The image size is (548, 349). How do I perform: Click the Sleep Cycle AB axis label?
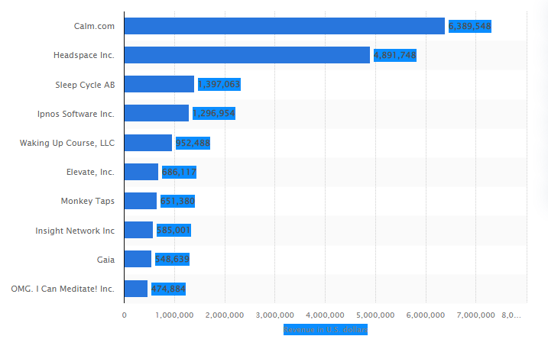85,85
